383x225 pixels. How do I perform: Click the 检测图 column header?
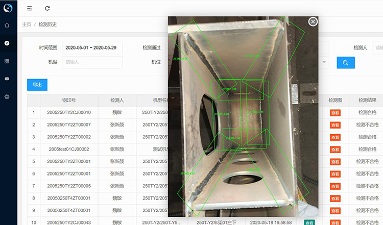[x=335, y=101]
